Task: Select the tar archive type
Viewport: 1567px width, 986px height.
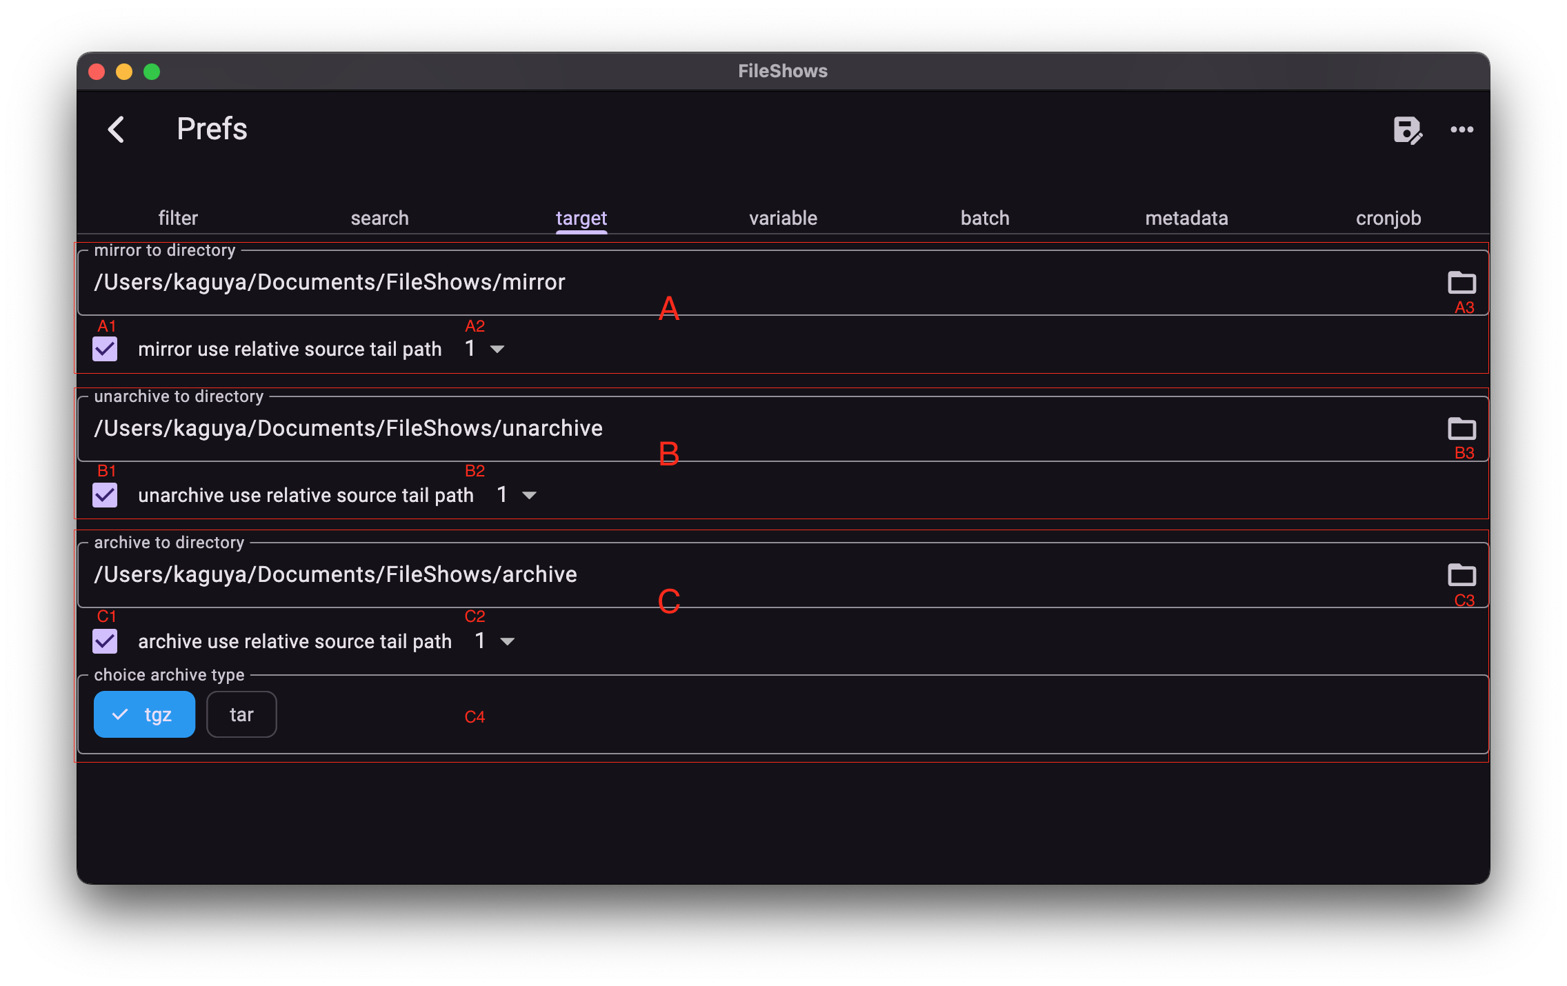Action: 241,714
